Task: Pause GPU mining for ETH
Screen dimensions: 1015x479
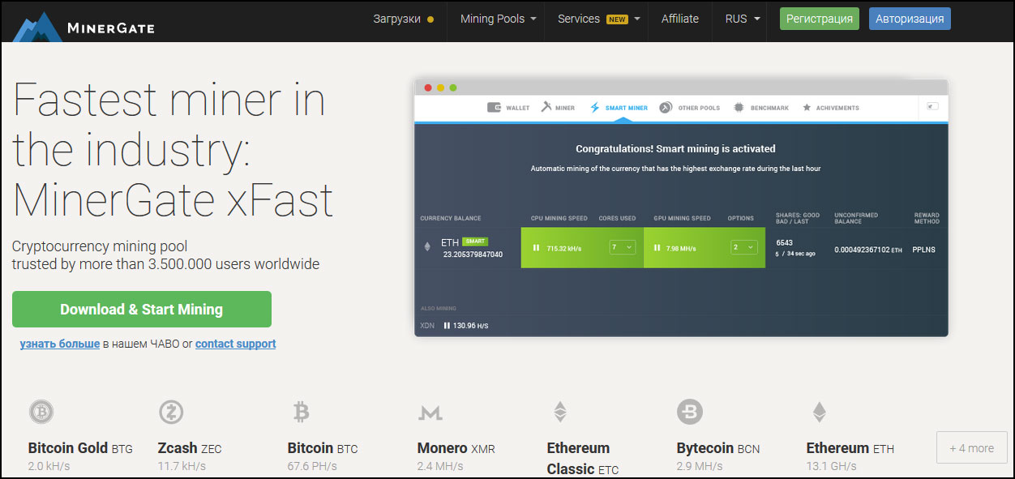Action: coord(657,248)
